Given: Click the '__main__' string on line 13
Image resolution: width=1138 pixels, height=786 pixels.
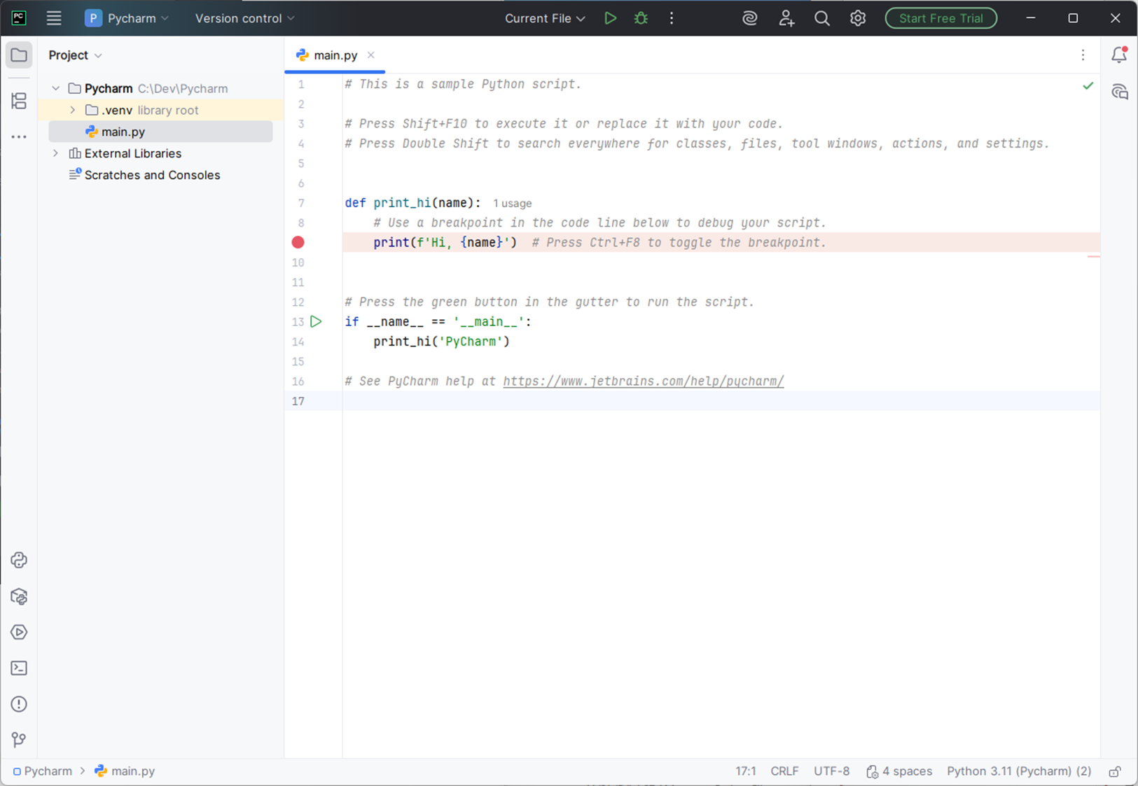Looking at the screenshot, I should 489,322.
